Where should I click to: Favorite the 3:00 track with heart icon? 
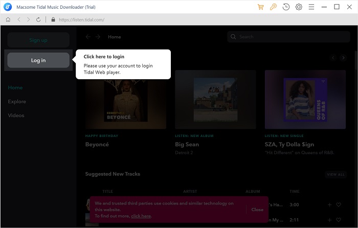[339, 204]
